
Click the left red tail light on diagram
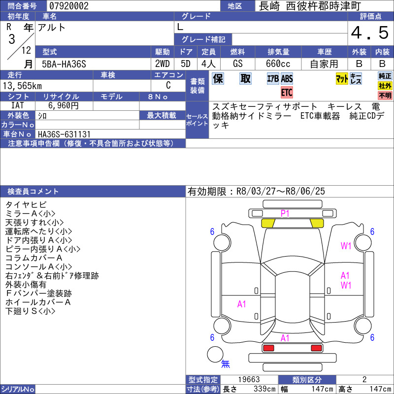pos(268,348)
